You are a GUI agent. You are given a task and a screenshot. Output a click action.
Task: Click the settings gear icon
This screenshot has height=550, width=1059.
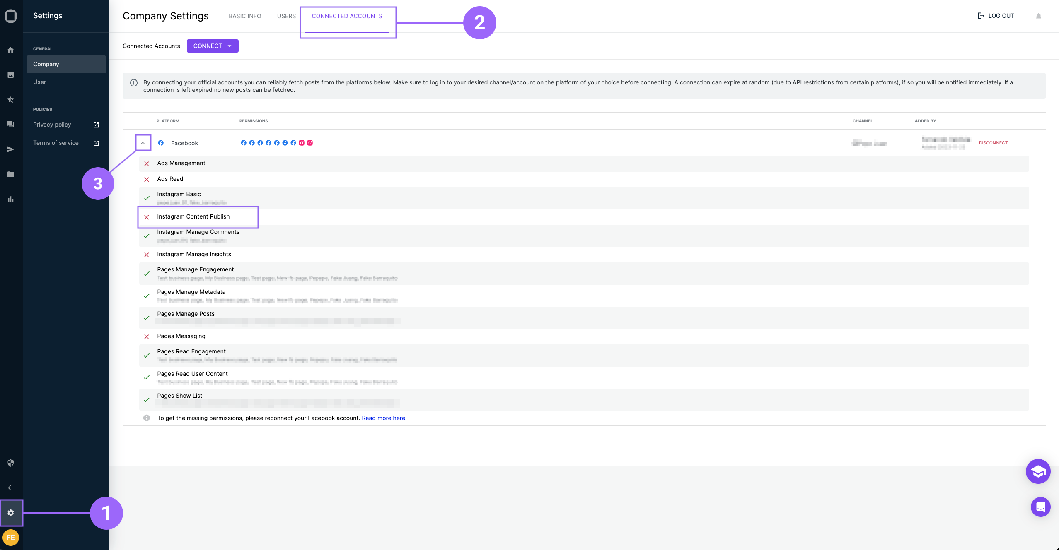coord(11,513)
